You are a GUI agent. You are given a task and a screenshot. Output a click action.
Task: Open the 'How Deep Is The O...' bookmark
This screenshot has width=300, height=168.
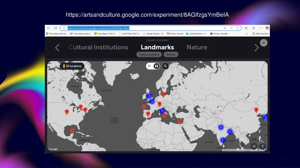[x=105, y=34]
